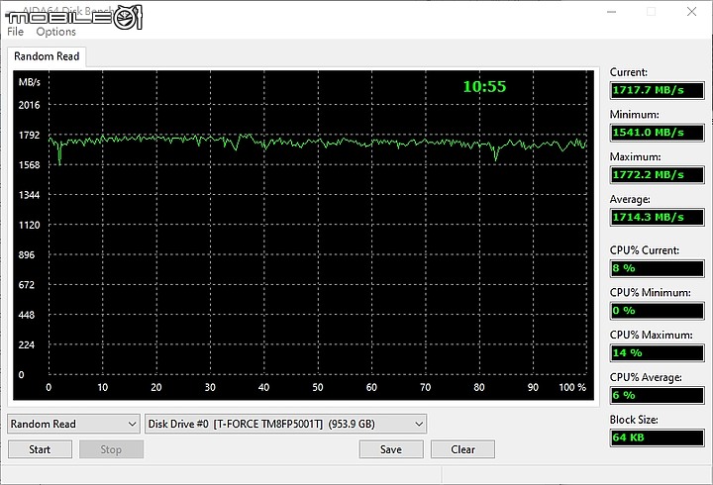Click the 1120 label on the MB/s axis
This screenshot has width=713, height=485.
pyautogui.click(x=29, y=225)
